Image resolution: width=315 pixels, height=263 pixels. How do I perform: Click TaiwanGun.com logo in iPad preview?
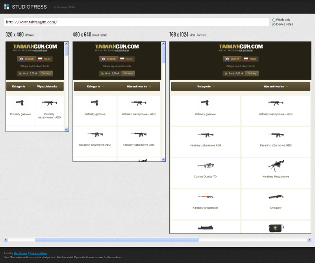pos(240,47)
